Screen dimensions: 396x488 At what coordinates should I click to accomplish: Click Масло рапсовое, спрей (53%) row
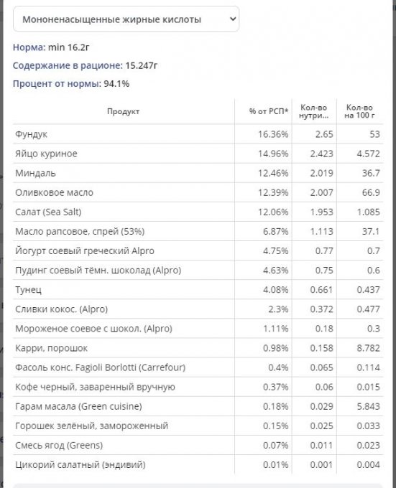coord(198,231)
